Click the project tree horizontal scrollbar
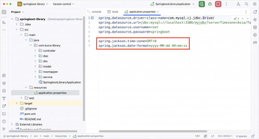This screenshot has width=259, height=139. (43, 131)
